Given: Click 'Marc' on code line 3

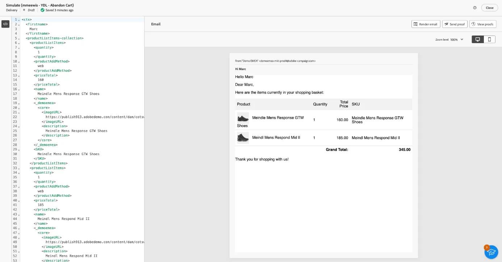Looking at the screenshot, I should [x=33, y=29].
